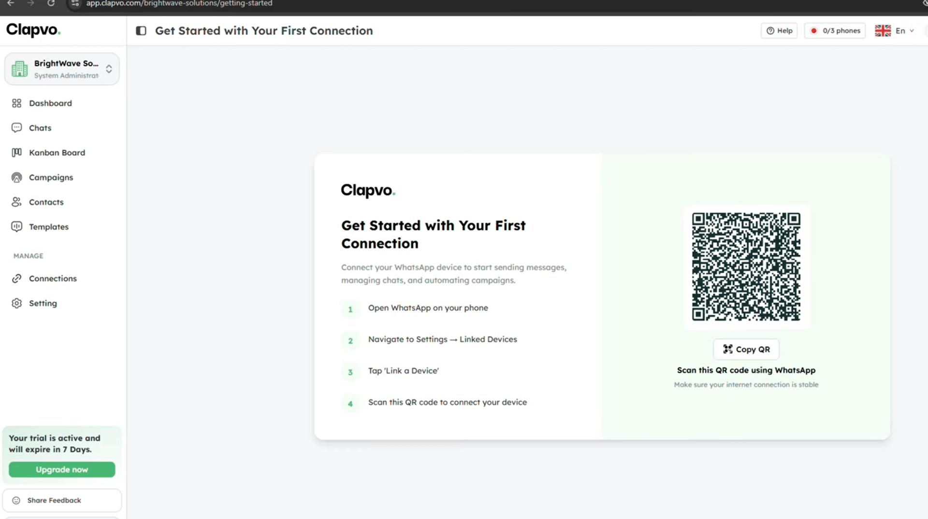This screenshot has width=928, height=519.
Task: Open the Kanban Board page
Action: (x=57, y=153)
